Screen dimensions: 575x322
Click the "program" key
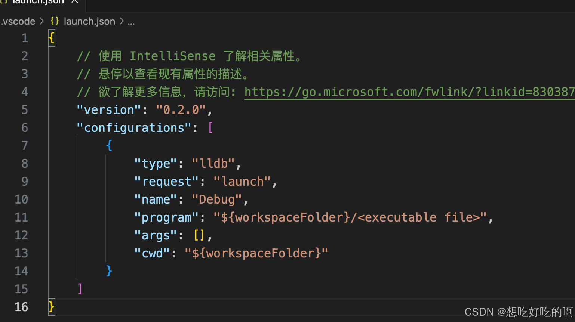pyautogui.click(x=166, y=217)
